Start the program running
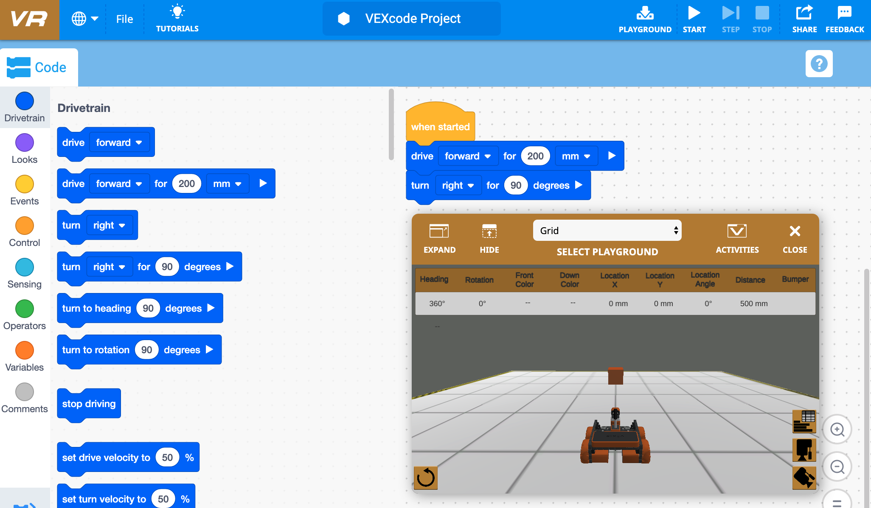The image size is (871, 508). pyautogui.click(x=694, y=18)
